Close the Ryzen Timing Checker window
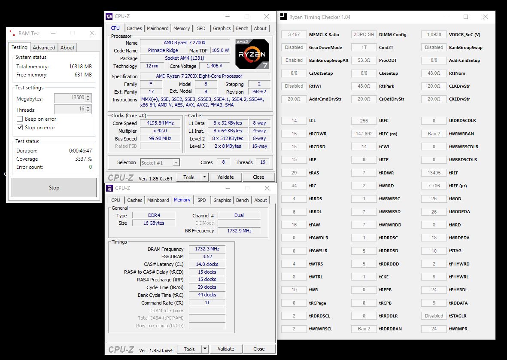This screenshot has height=360, width=507. [486, 17]
